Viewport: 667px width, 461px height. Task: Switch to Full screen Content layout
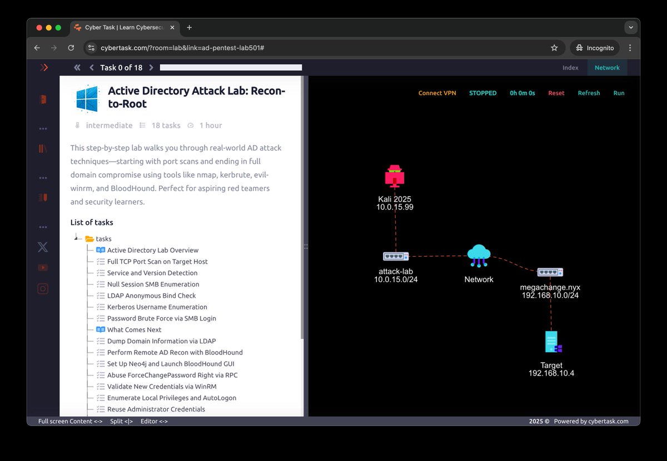point(70,422)
